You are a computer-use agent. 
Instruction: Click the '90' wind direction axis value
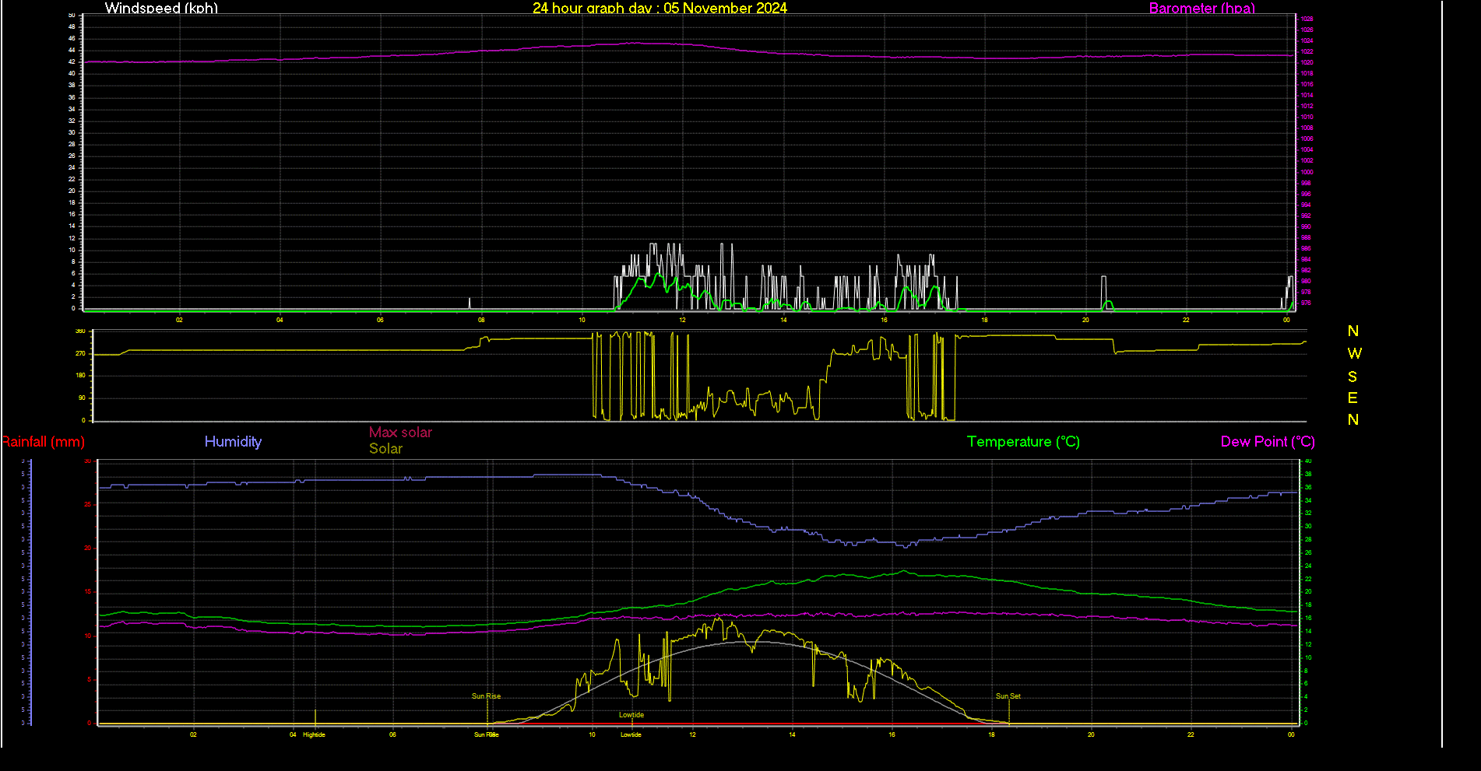(82, 398)
